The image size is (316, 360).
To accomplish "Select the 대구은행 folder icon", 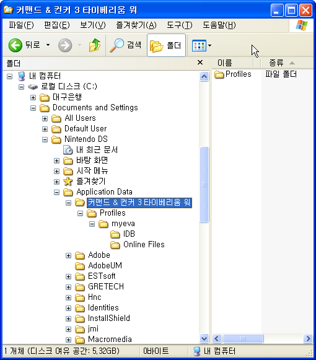I will pos(45,97).
